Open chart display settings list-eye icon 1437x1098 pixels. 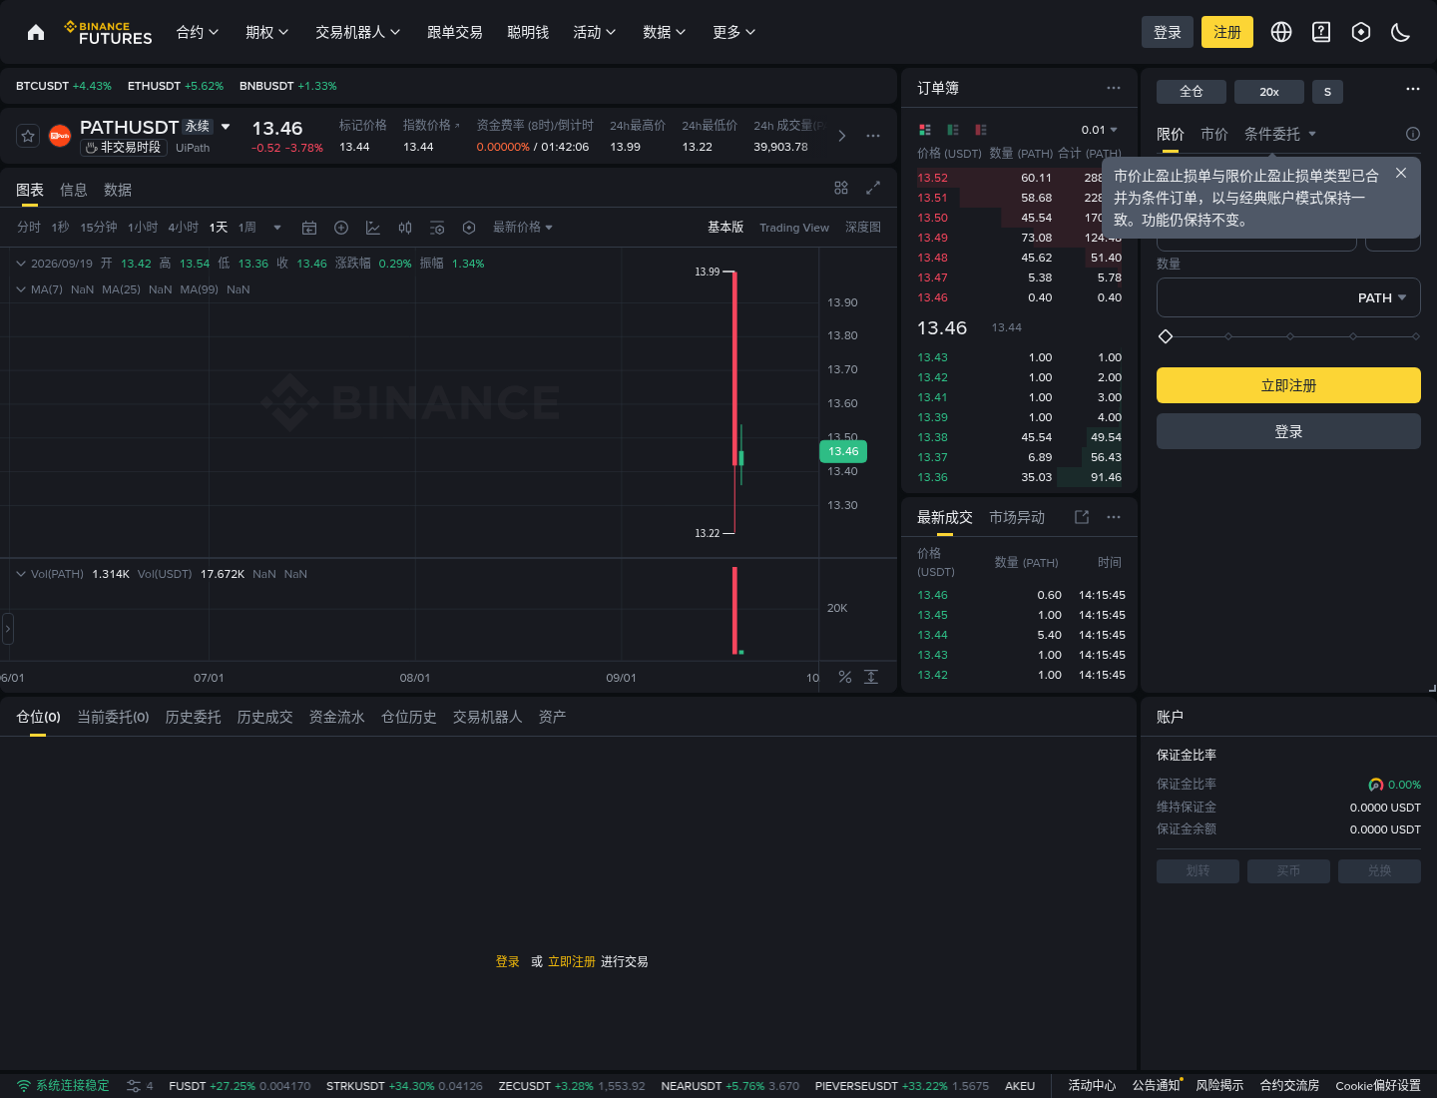point(437,228)
